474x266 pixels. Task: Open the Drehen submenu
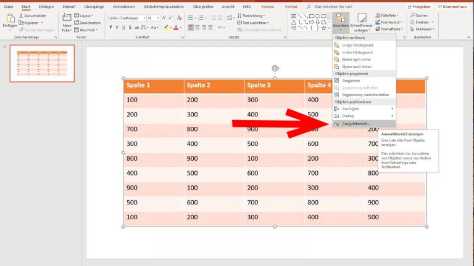coord(364,116)
